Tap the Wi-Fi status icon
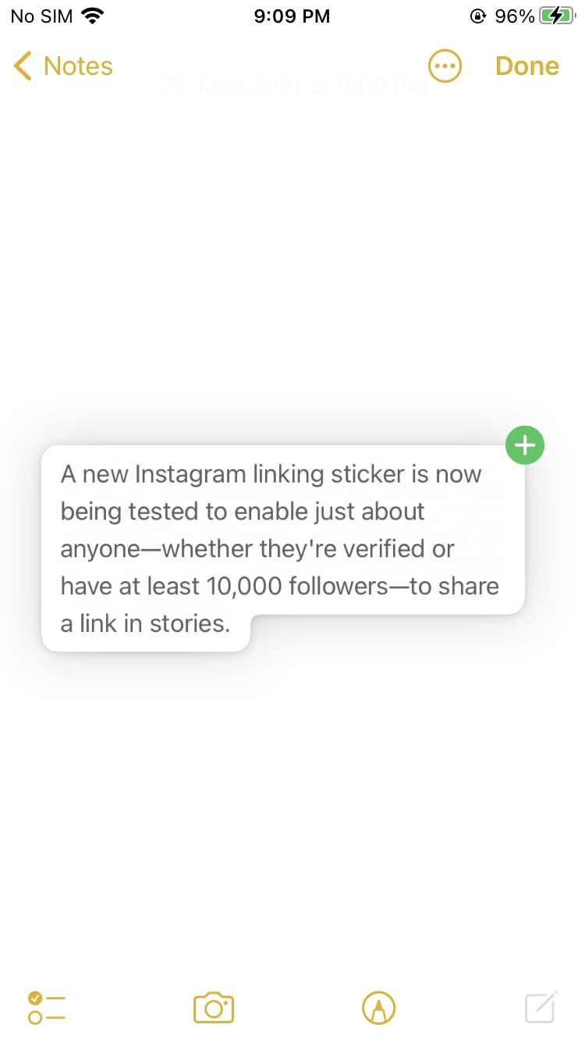The image size is (585, 1042). pyautogui.click(x=94, y=16)
